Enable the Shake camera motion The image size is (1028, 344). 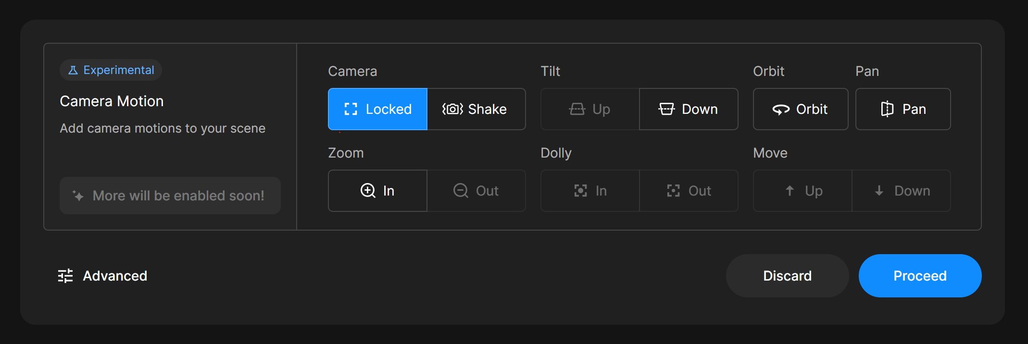pyautogui.click(x=476, y=109)
